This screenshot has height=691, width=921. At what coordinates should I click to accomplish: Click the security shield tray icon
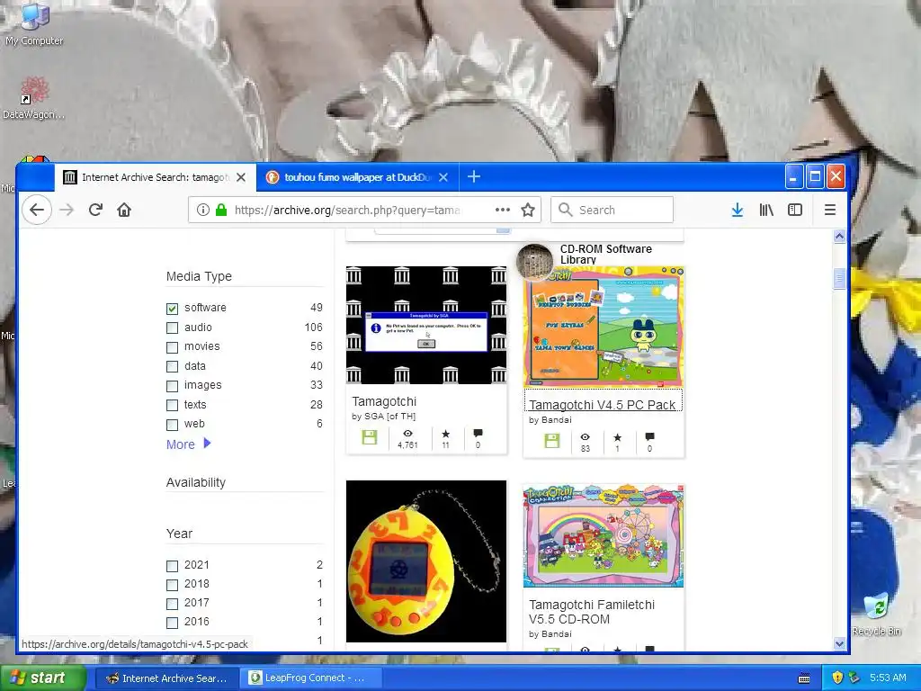pos(837,678)
